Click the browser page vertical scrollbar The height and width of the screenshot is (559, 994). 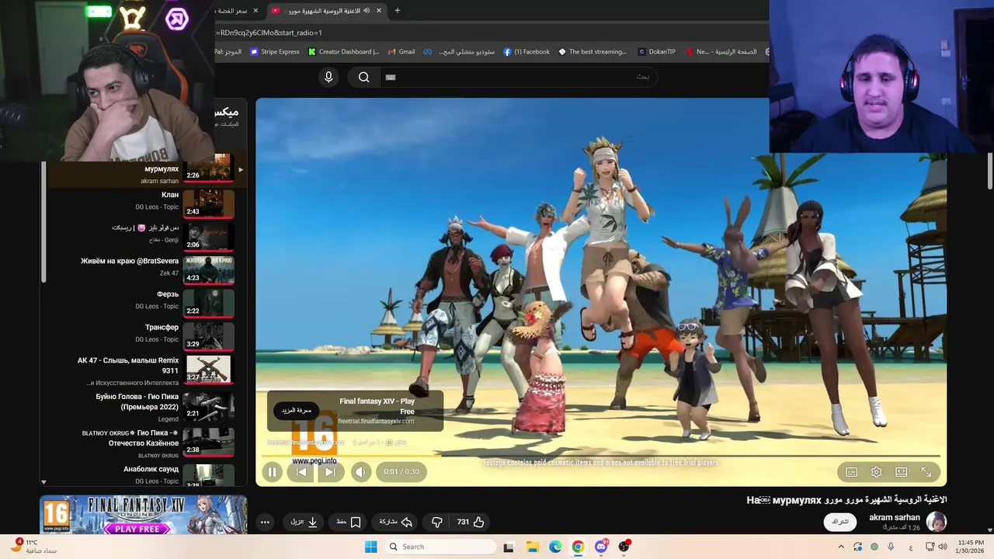coord(989,169)
